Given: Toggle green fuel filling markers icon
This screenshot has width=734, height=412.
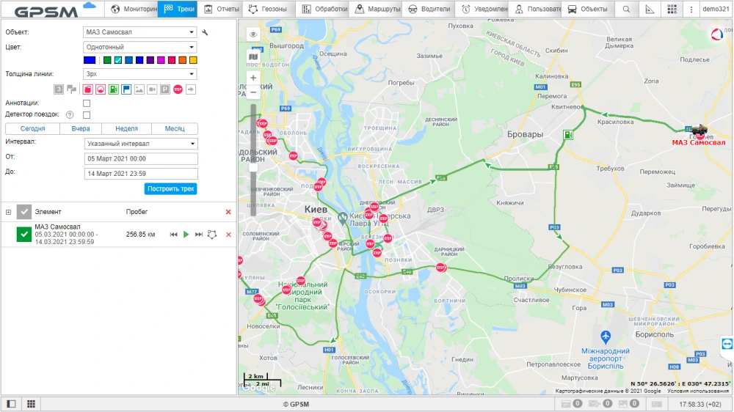Looking at the screenshot, I should click(114, 89).
